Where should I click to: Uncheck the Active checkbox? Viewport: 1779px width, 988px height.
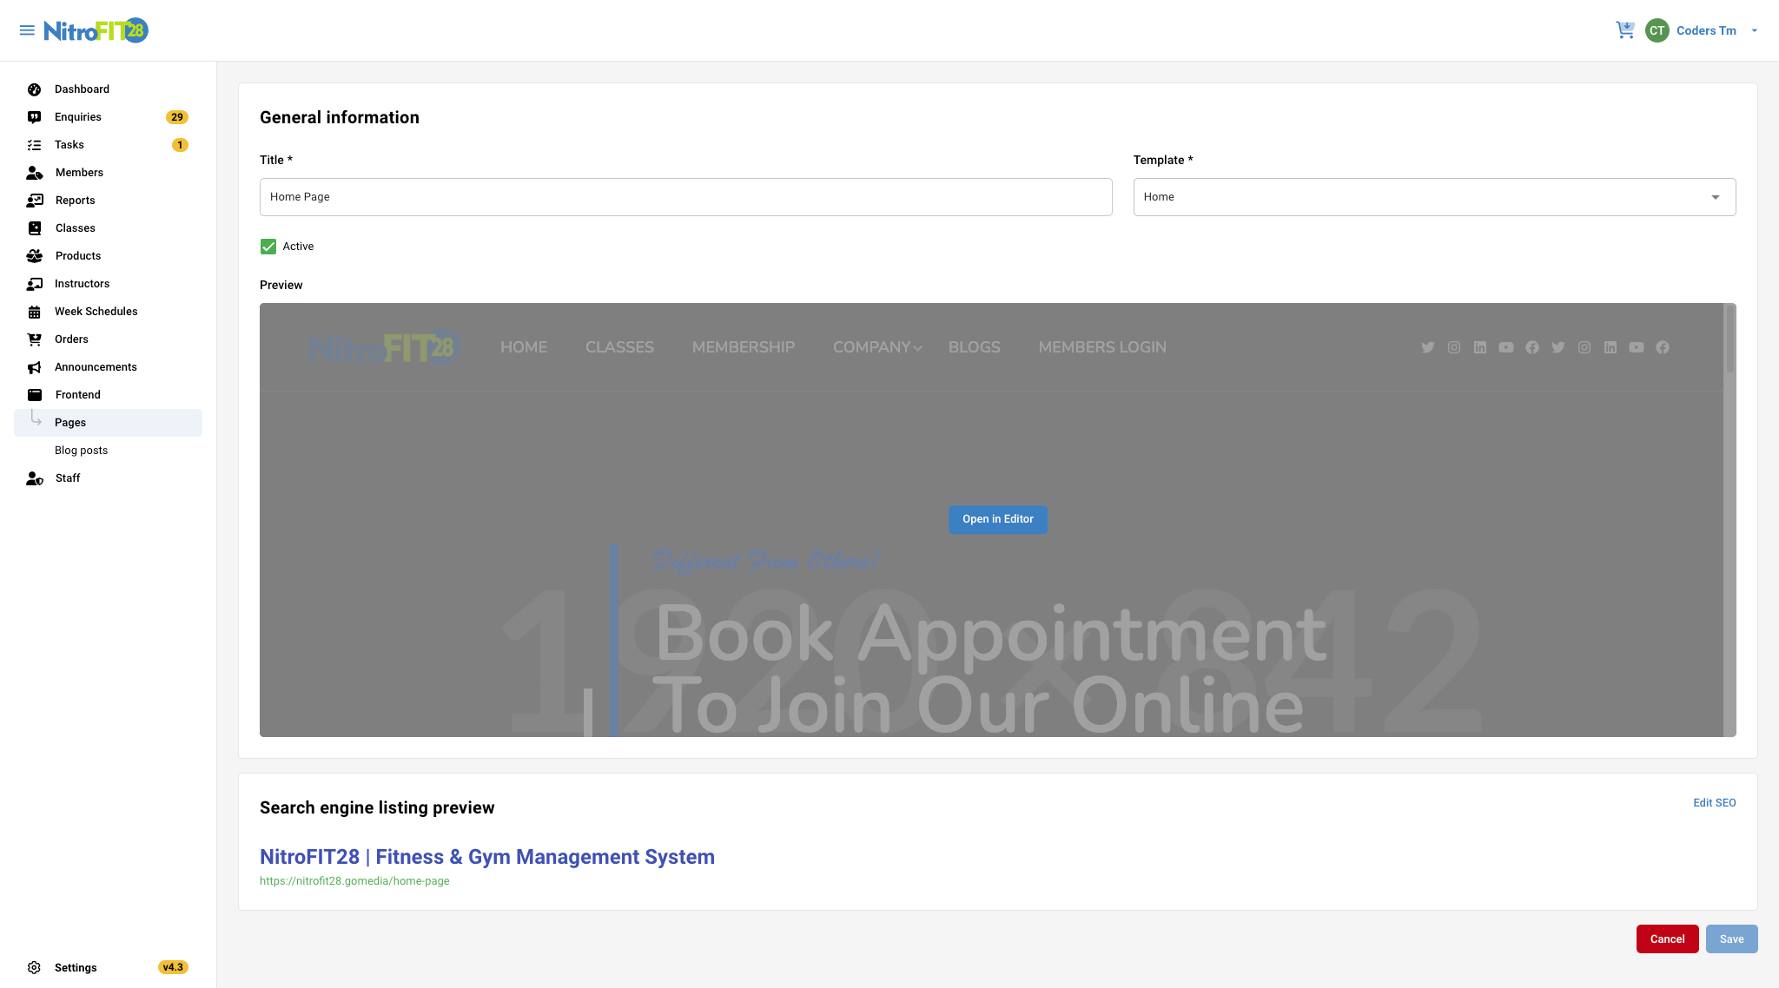point(268,247)
